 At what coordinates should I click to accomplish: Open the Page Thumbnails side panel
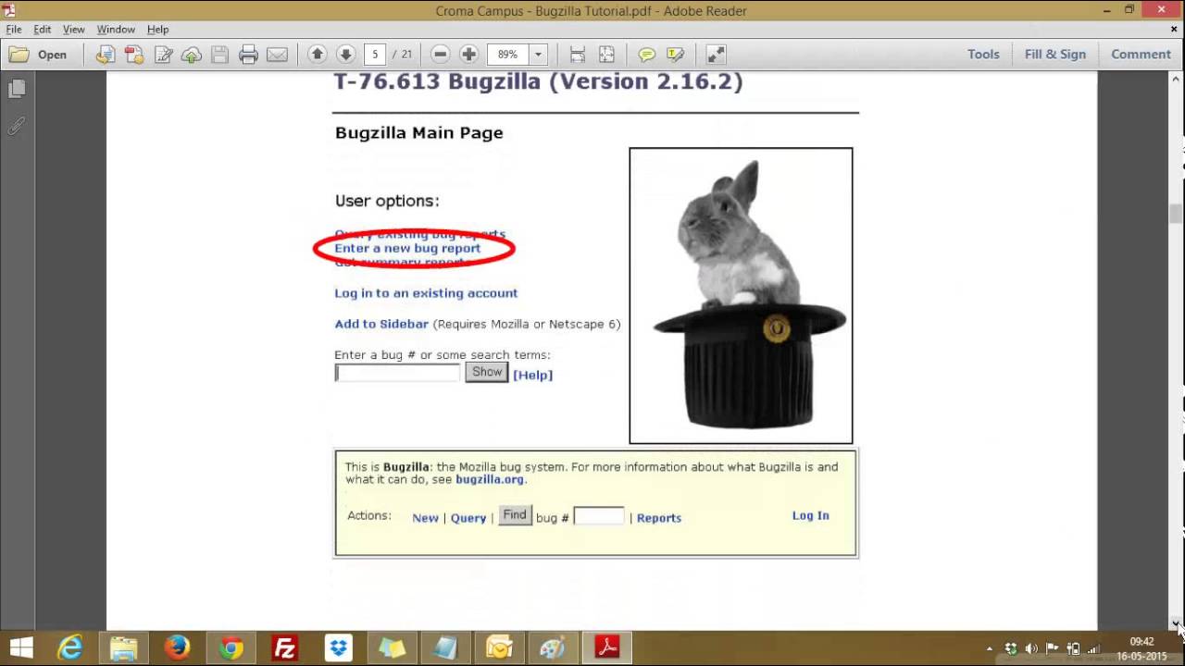coord(16,89)
